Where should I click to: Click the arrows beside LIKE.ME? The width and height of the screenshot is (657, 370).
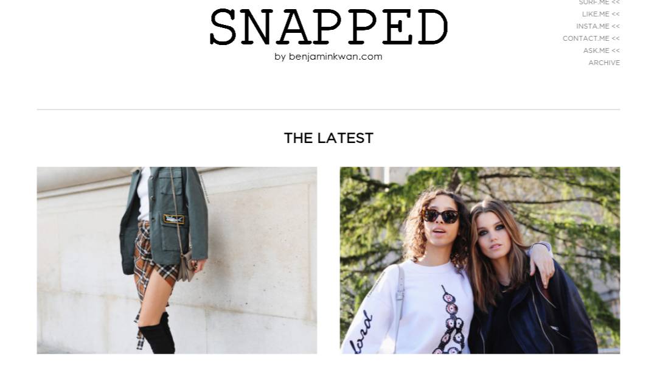click(x=616, y=14)
